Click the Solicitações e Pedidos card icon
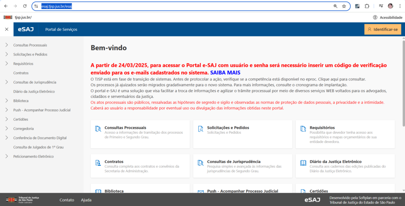 click(201, 129)
